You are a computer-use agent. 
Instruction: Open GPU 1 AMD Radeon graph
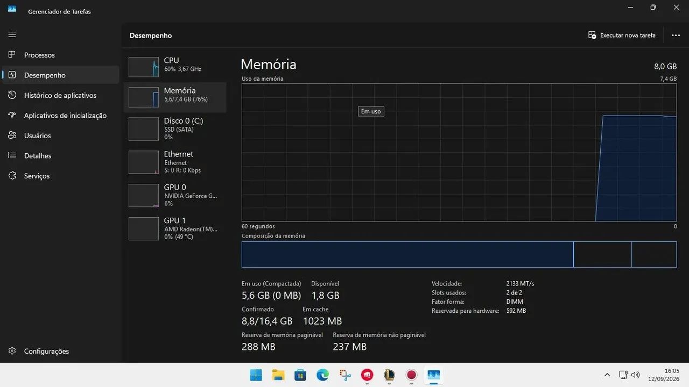tap(175, 228)
